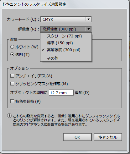This screenshot has height=154, width=130.
Task: Click the 解像度 (R) label
Action: (29, 29)
